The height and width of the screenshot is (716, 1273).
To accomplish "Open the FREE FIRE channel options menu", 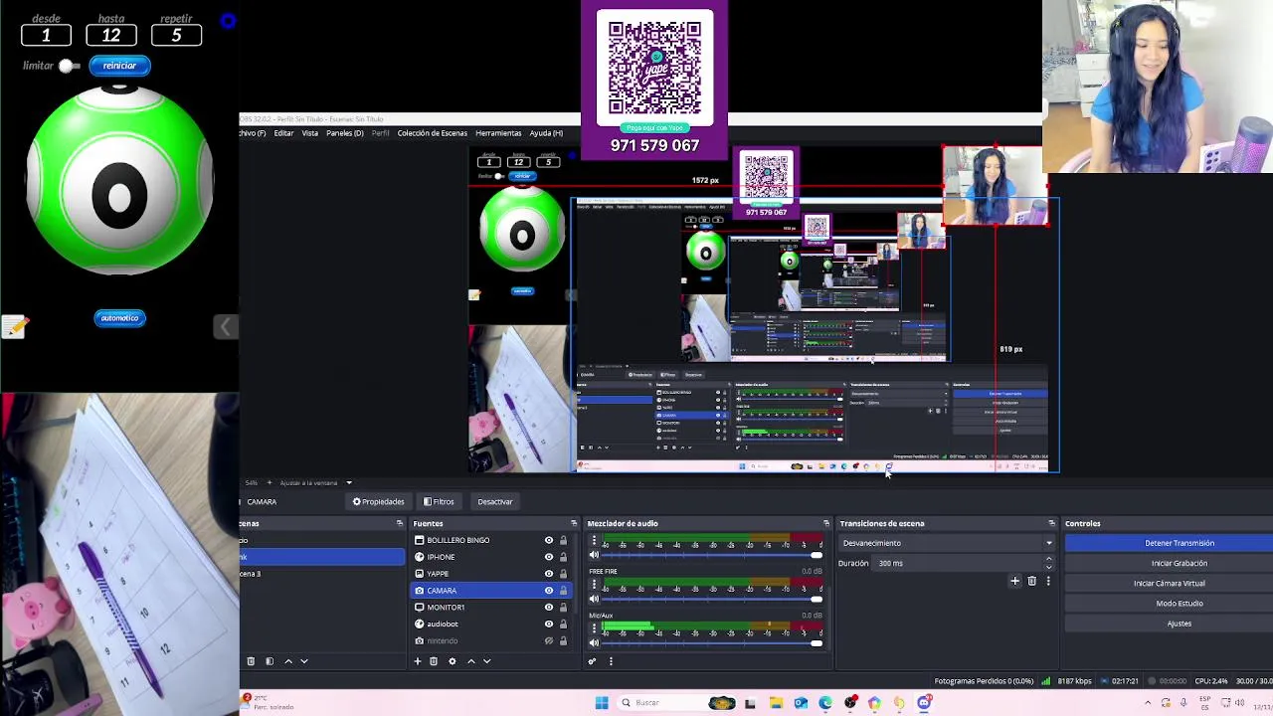I will [594, 585].
